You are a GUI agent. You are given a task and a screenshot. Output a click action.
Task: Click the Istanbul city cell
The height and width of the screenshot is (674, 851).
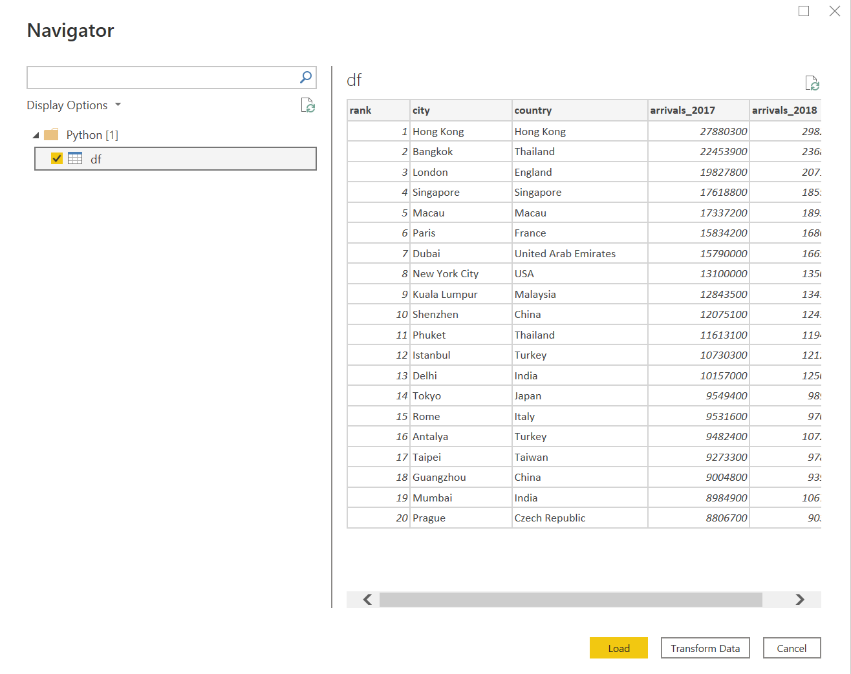pos(461,355)
